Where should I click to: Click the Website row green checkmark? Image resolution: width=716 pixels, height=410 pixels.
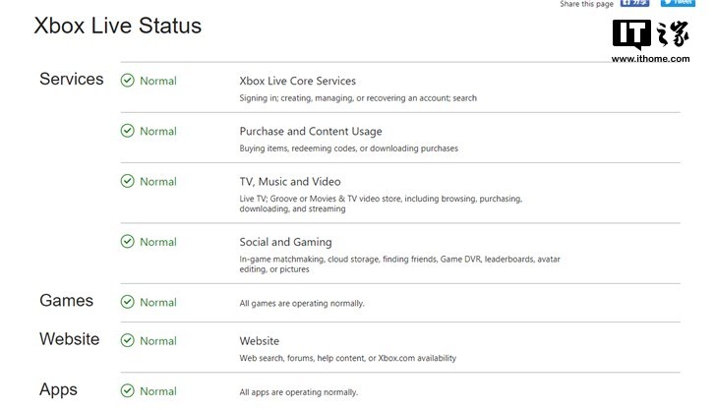point(127,340)
